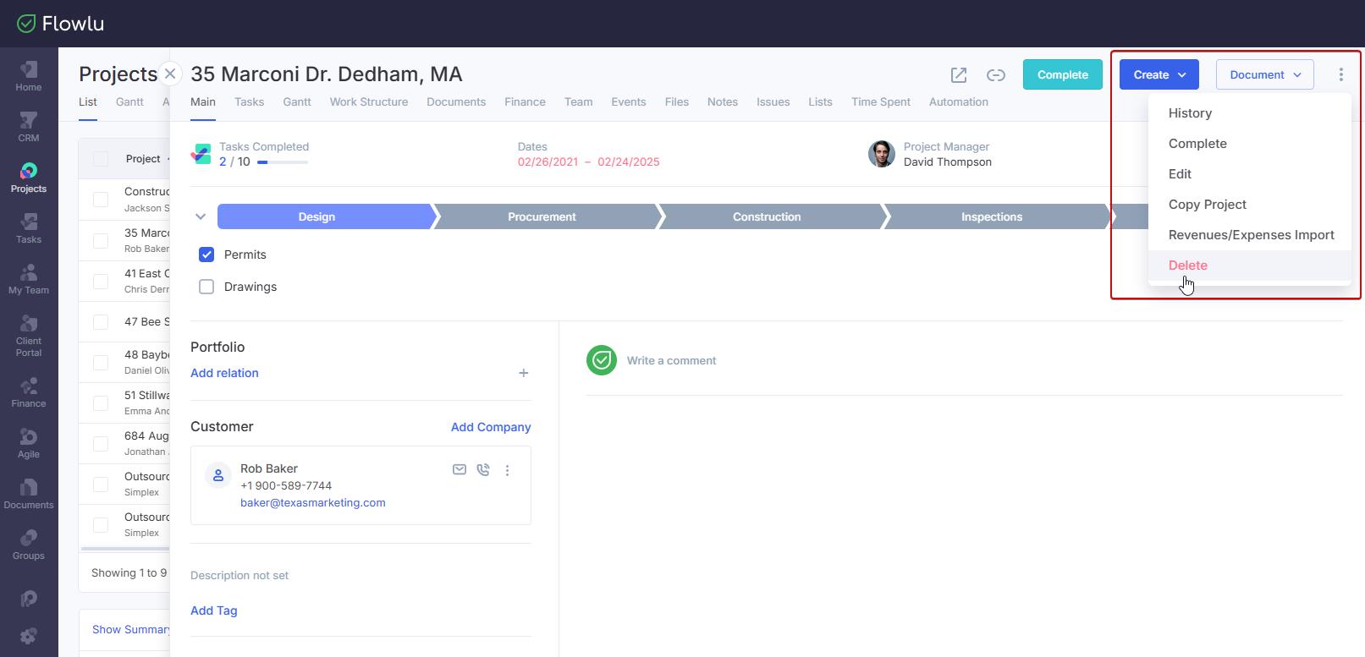Tick the select-all checkbox in project list
This screenshot has height=657, width=1365.
pyautogui.click(x=101, y=159)
